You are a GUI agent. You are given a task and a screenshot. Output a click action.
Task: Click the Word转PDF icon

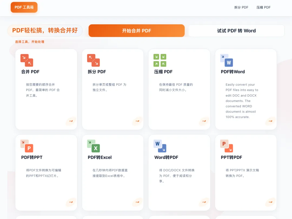tap(160, 146)
